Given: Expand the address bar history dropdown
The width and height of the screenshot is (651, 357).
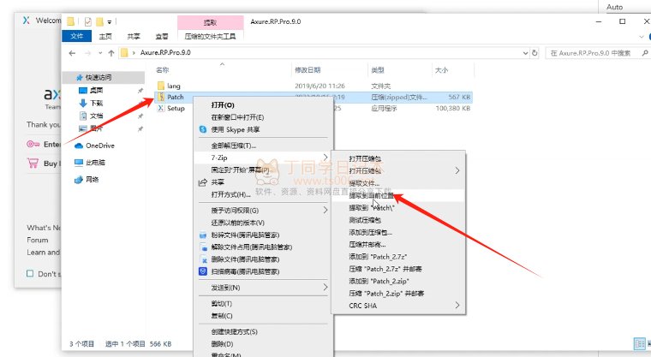Looking at the screenshot, I should [525, 53].
